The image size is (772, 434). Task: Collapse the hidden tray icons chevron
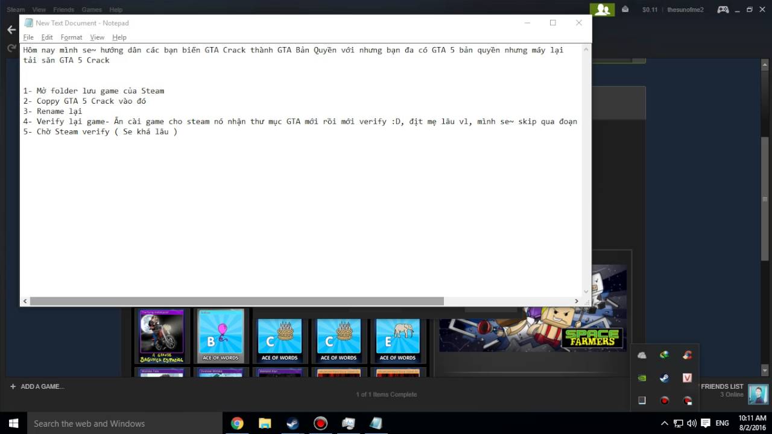(665, 423)
